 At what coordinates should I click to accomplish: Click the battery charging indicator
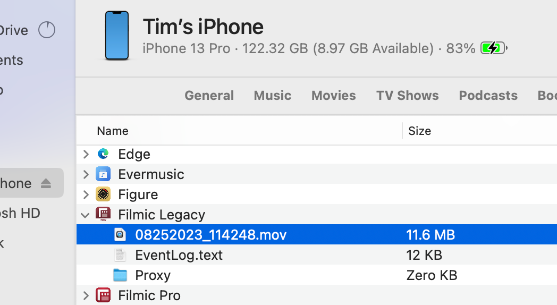tap(493, 49)
